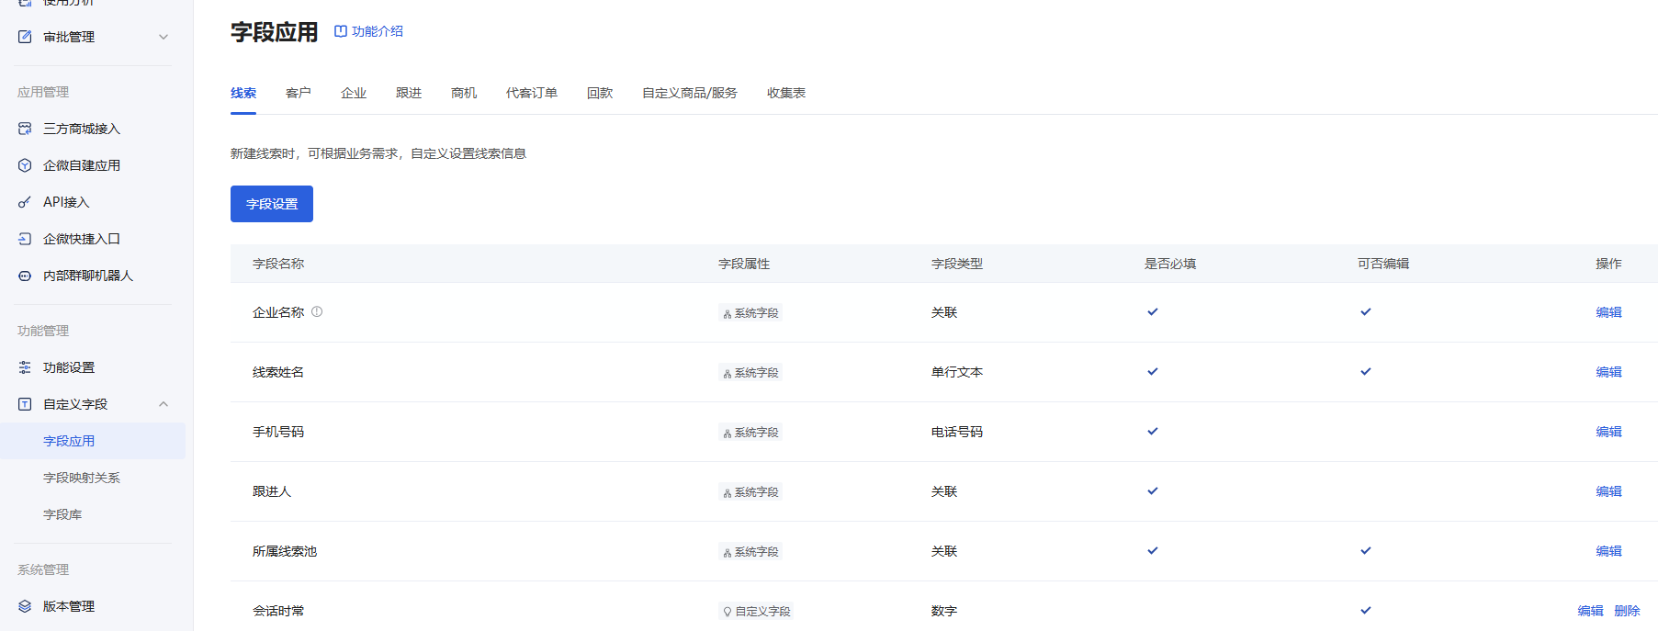The height and width of the screenshot is (631, 1658).
Task: Click 是否必填 checkmark for 手机号码
Action: click(1153, 432)
